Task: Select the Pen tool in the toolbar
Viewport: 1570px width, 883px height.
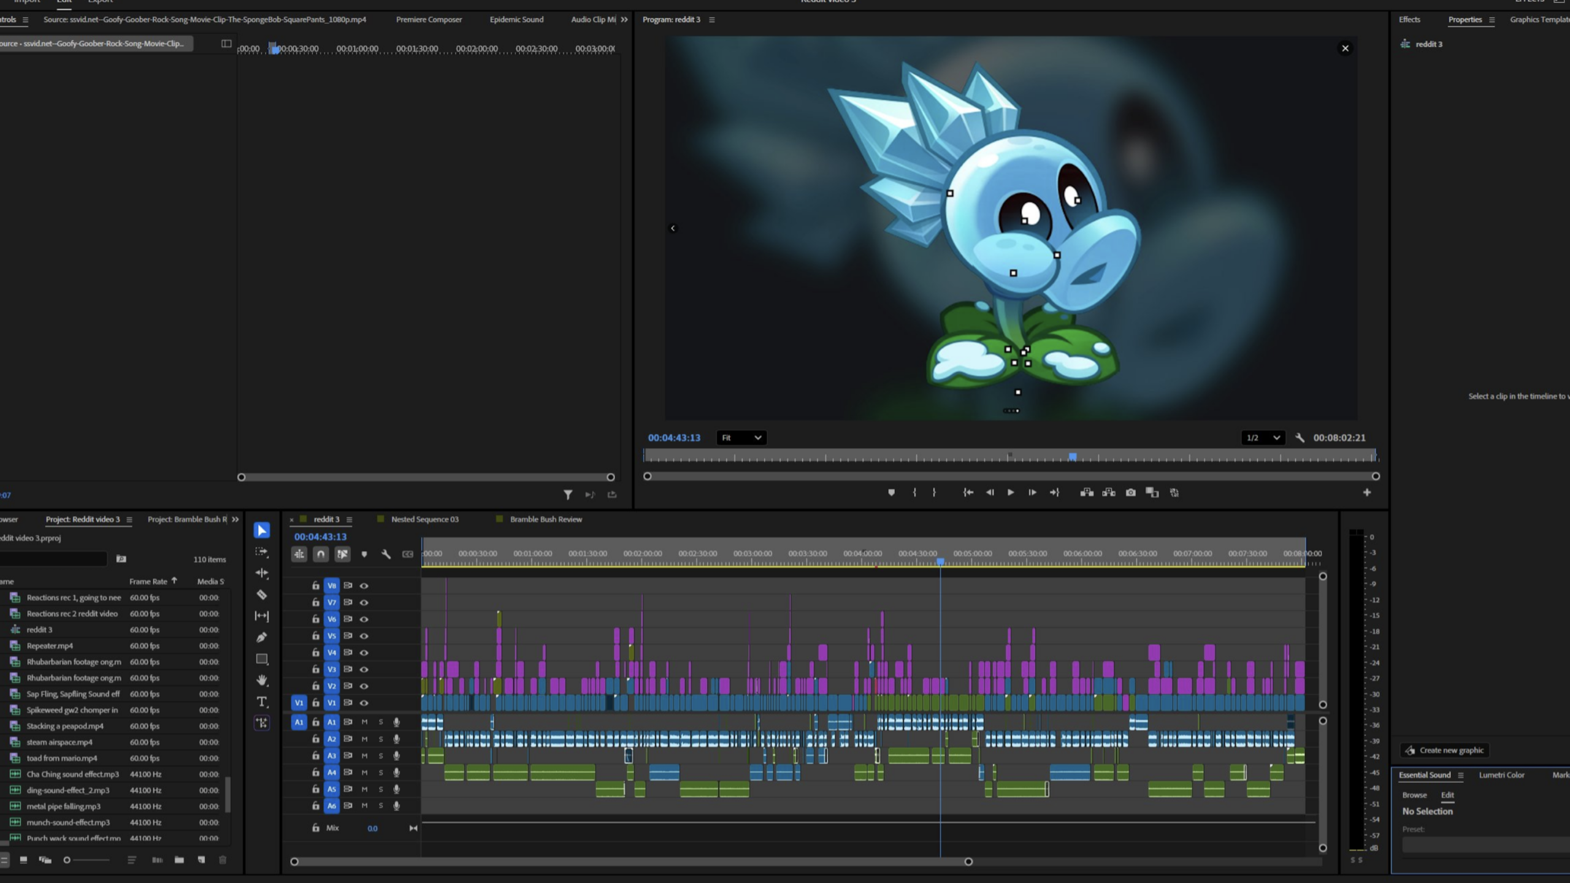Action: pyautogui.click(x=262, y=637)
